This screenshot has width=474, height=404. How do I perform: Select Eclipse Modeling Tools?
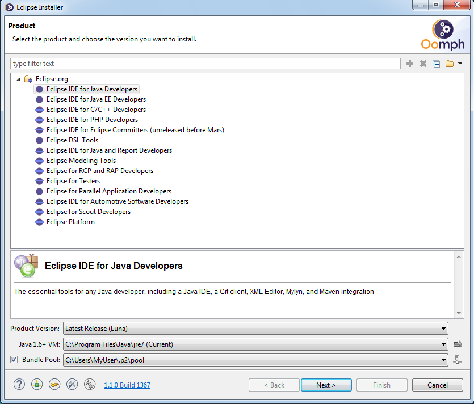[x=81, y=161]
